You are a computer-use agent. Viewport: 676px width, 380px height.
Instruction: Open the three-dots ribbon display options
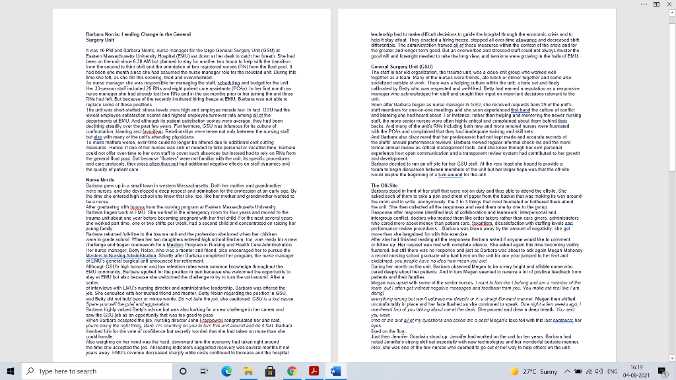pos(644,5)
